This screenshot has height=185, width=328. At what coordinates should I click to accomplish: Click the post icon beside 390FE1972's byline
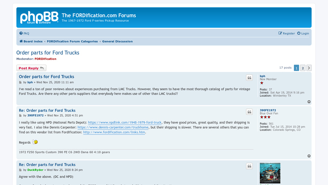tap(20, 116)
